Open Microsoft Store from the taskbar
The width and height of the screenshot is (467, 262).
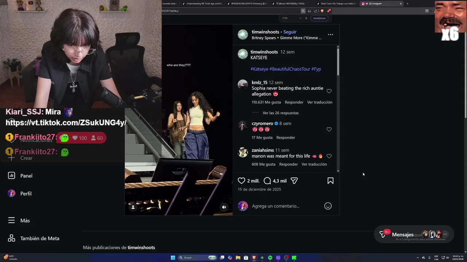tap(246, 258)
